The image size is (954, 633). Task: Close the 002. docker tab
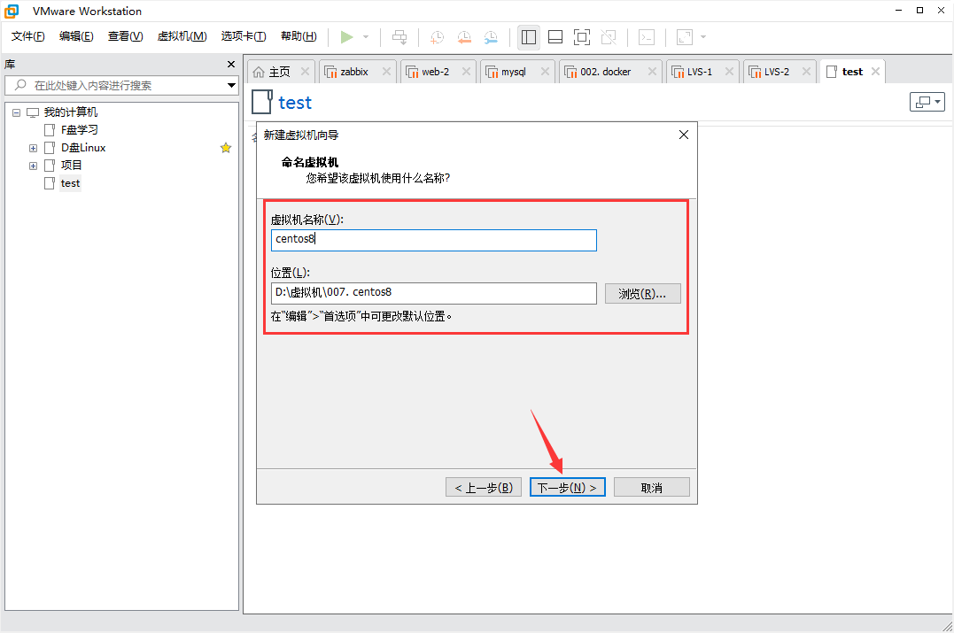652,71
